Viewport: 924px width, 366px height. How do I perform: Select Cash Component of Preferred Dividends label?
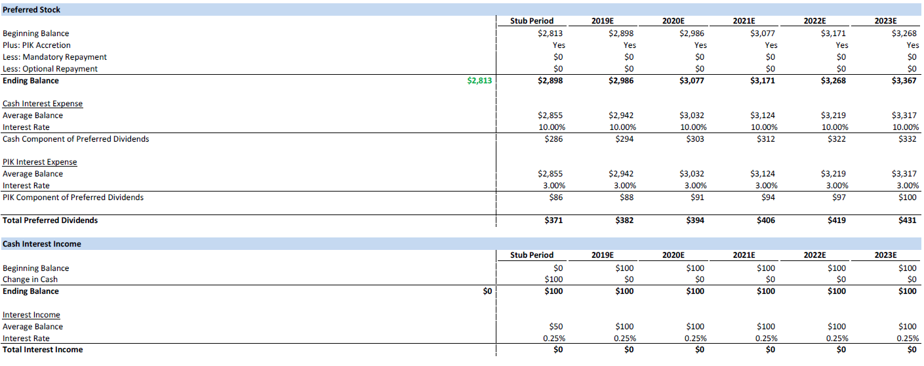[75, 139]
